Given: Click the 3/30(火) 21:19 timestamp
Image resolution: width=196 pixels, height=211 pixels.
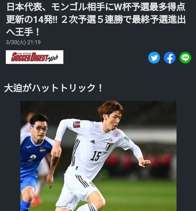Looking at the screenshot, I should click(x=23, y=42).
